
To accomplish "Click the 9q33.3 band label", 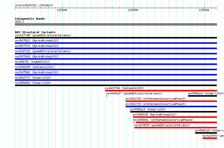I will (20, 22).
